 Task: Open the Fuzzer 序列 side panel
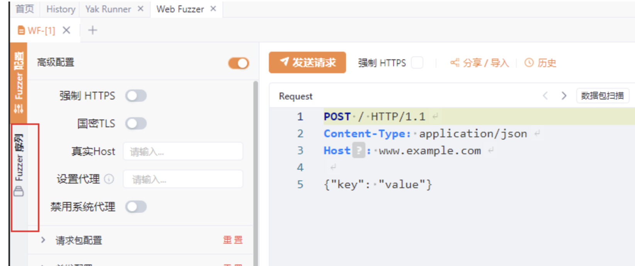(x=19, y=166)
